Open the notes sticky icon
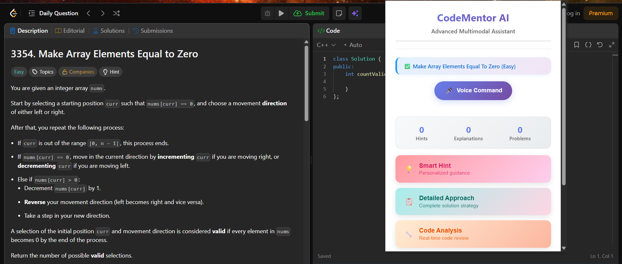This screenshot has height=264, width=622. pyautogui.click(x=339, y=13)
